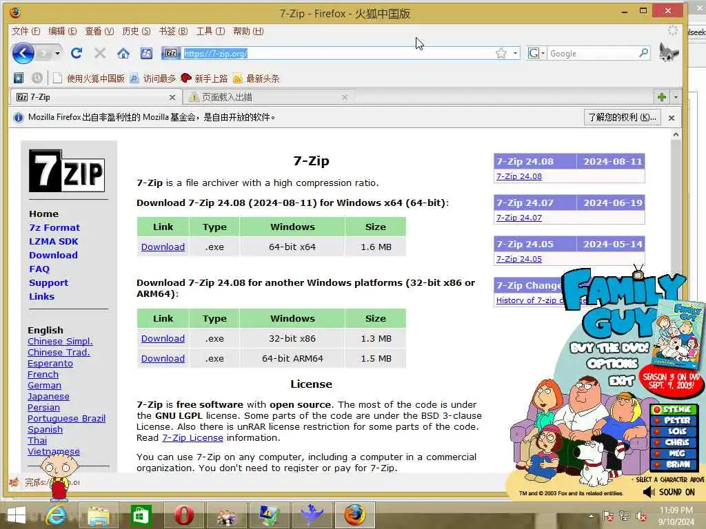Click EXIT in Family Guy widget
This screenshot has width=706, height=529.
(x=622, y=381)
